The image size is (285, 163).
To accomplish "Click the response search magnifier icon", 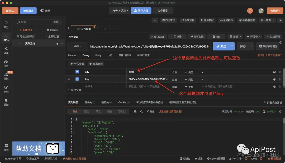I will coord(141,112).
